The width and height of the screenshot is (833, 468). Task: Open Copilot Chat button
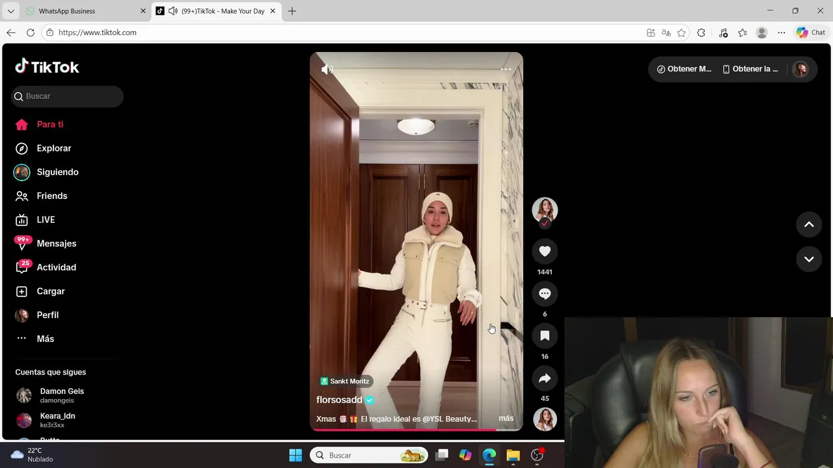point(811,32)
